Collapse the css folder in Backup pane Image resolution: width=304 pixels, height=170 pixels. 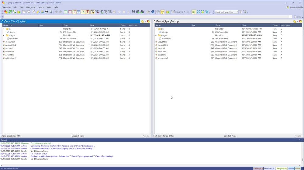[x=156, y=29]
